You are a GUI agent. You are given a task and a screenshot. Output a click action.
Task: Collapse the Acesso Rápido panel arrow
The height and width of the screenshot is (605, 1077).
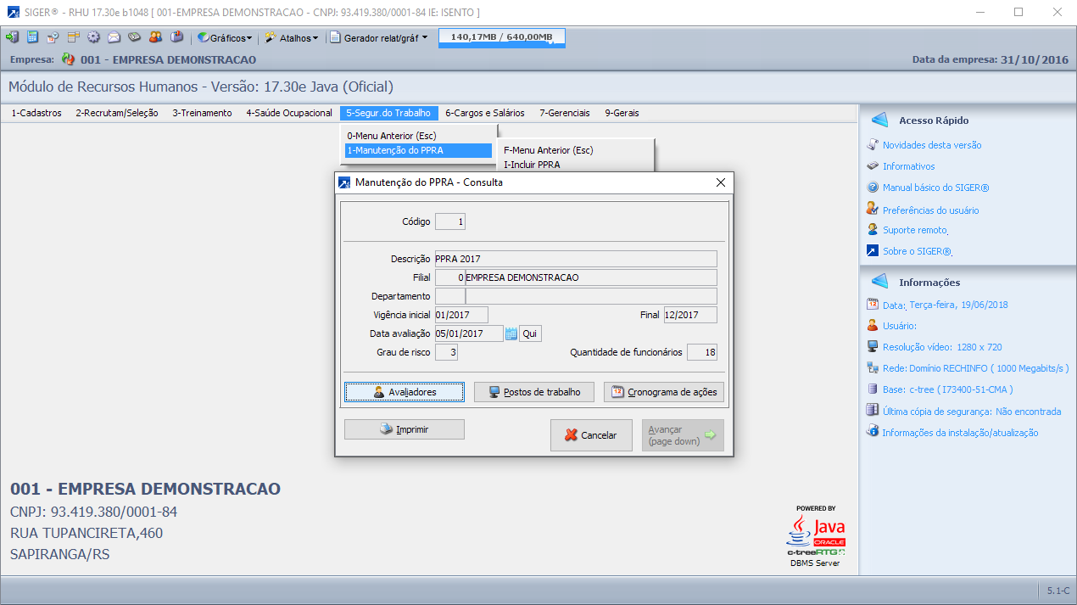click(879, 120)
